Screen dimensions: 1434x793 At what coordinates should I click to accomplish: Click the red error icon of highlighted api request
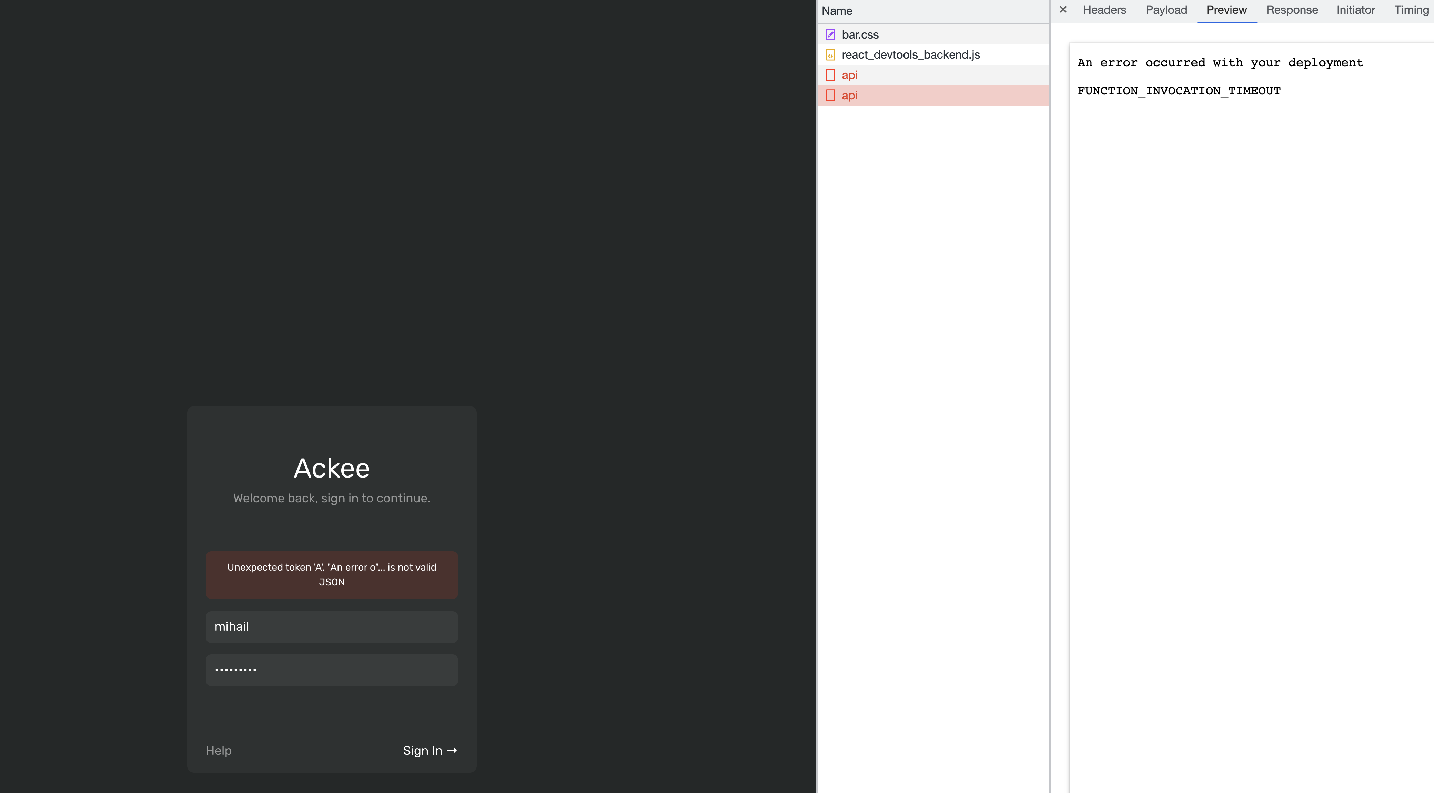pos(830,95)
